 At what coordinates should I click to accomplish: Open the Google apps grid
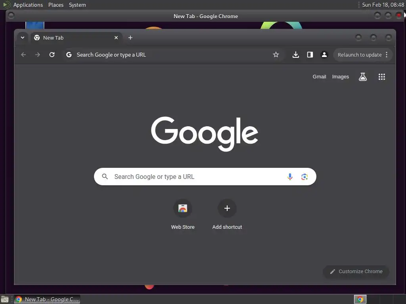pyautogui.click(x=382, y=76)
